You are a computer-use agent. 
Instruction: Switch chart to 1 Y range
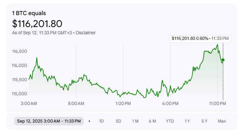[187, 121]
